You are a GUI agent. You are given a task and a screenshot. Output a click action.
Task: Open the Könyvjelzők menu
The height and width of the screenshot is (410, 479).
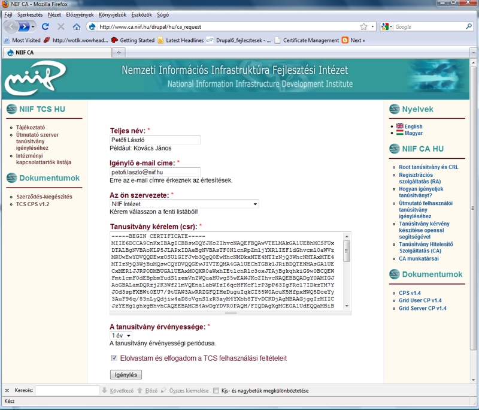coord(113,14)
